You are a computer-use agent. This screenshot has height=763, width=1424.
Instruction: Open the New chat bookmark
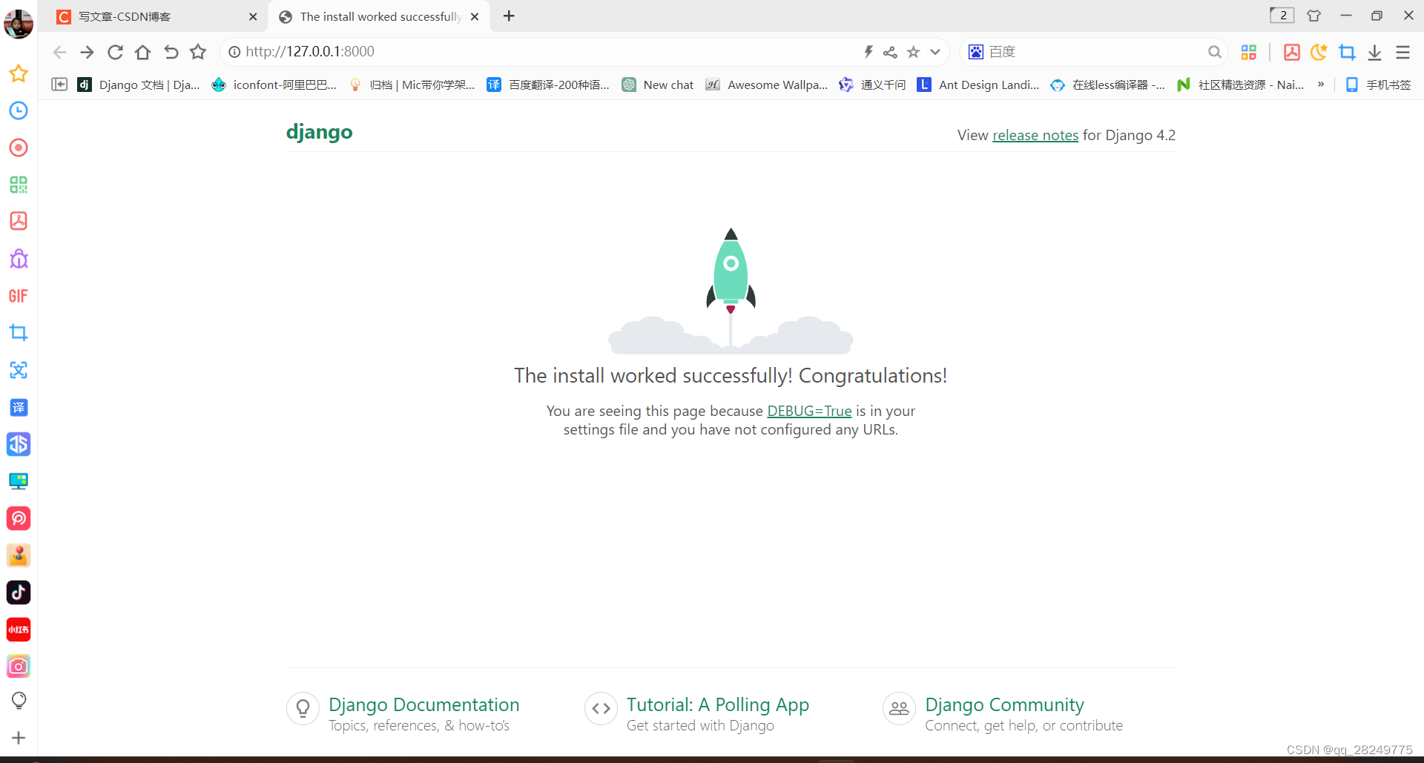(x=658, y=85)
